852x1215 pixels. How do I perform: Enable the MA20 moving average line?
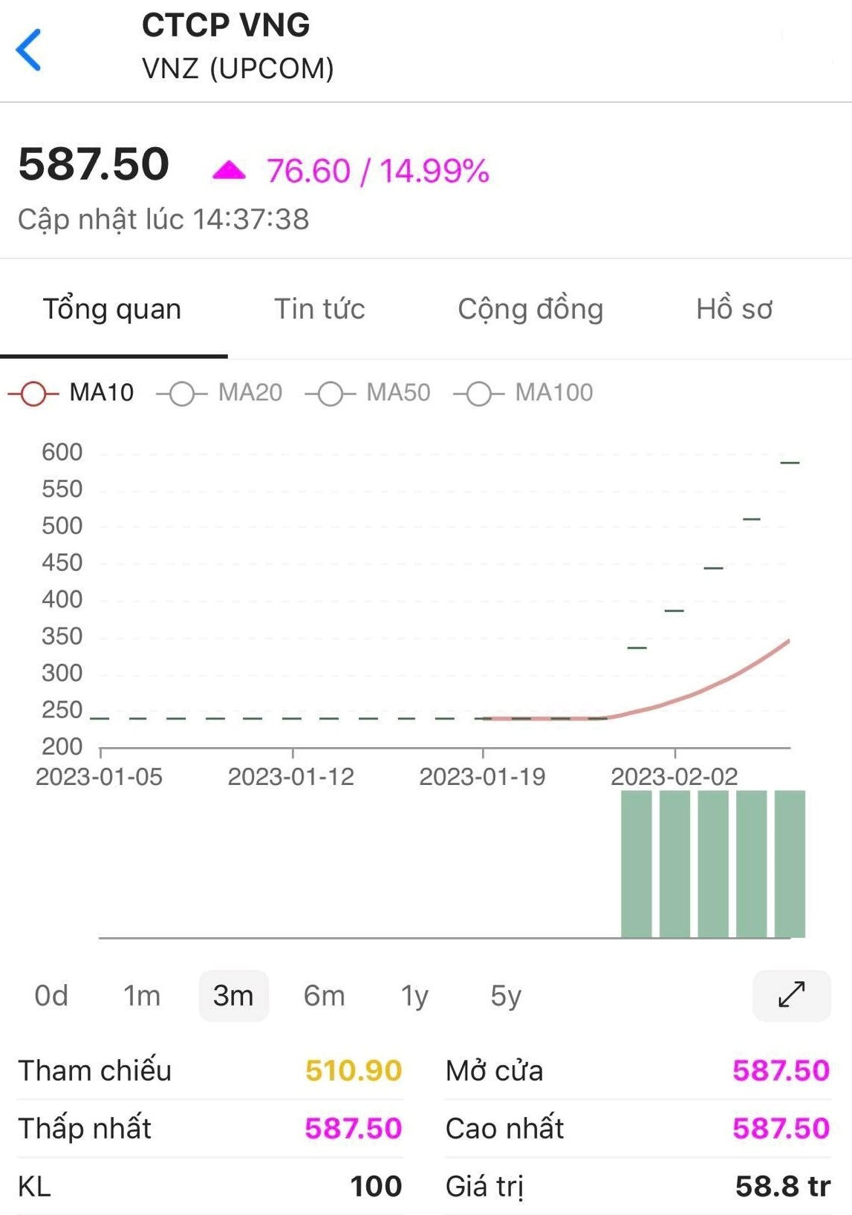[220, 393]
